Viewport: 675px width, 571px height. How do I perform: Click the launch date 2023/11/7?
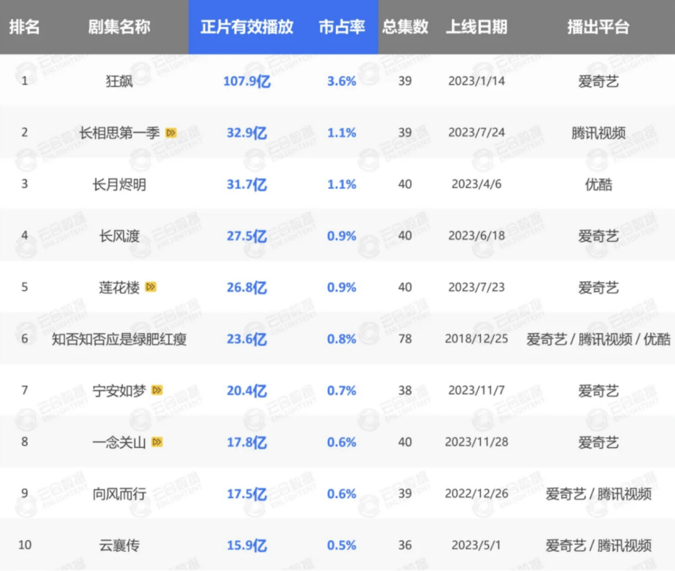point(476,390)
